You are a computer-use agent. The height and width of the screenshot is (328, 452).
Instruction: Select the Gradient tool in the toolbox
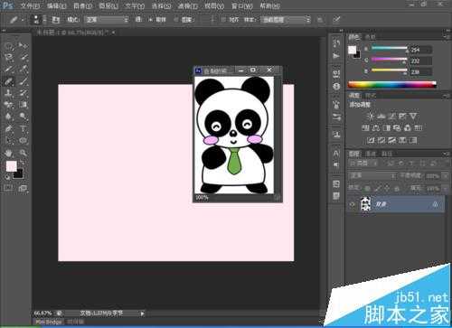click(23, 105)
